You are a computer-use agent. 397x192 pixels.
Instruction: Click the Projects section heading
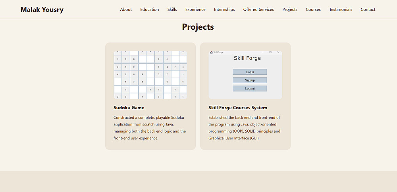click(x=198, y=27)
